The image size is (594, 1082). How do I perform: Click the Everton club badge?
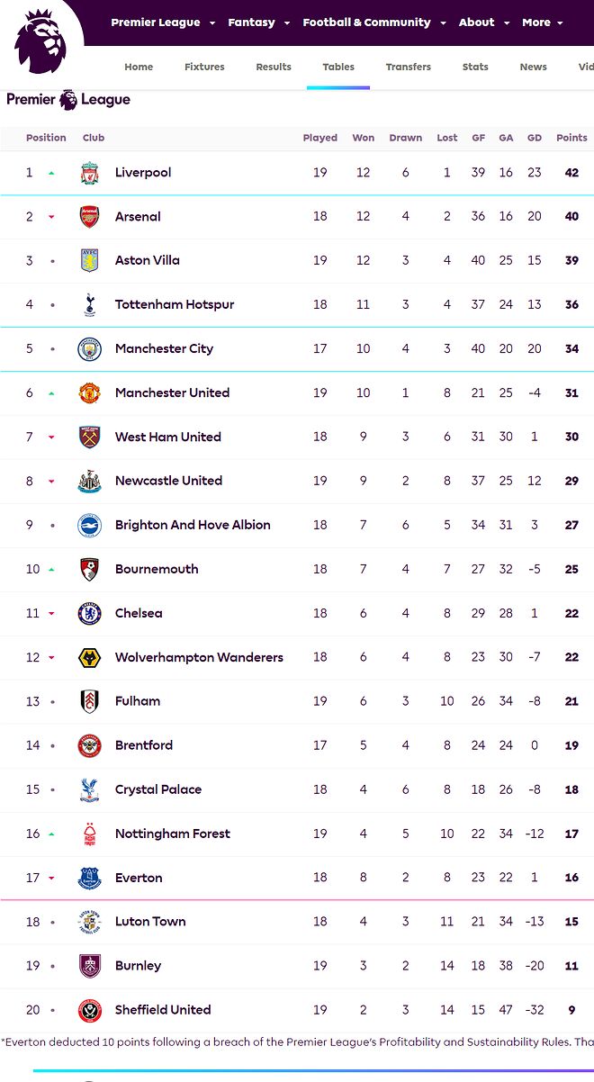coord(89,878)
